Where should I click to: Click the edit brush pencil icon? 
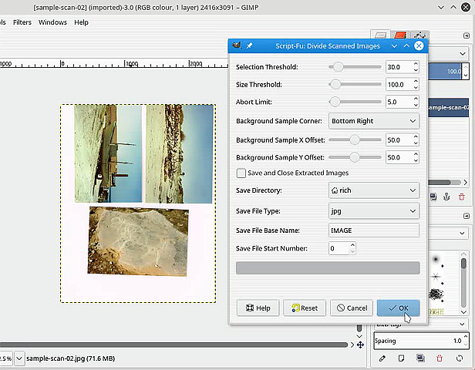coord(382,358)
